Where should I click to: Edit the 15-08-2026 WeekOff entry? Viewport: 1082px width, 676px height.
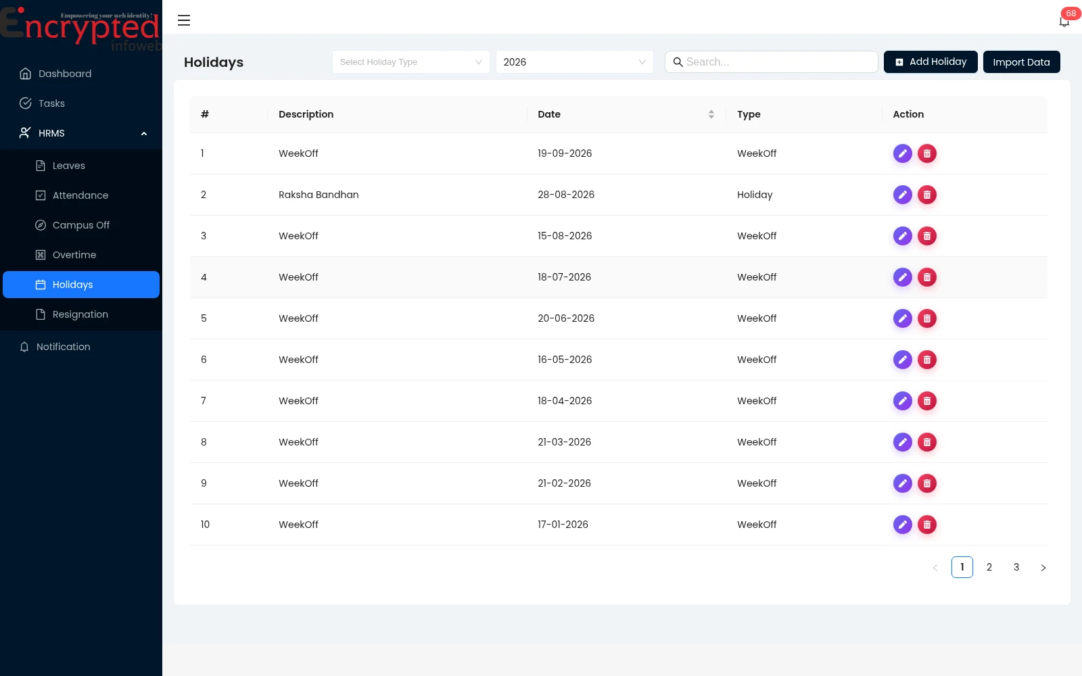(x=903, y=236)
